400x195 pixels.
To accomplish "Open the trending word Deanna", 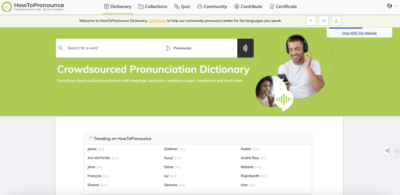I will tap(171, 185).
